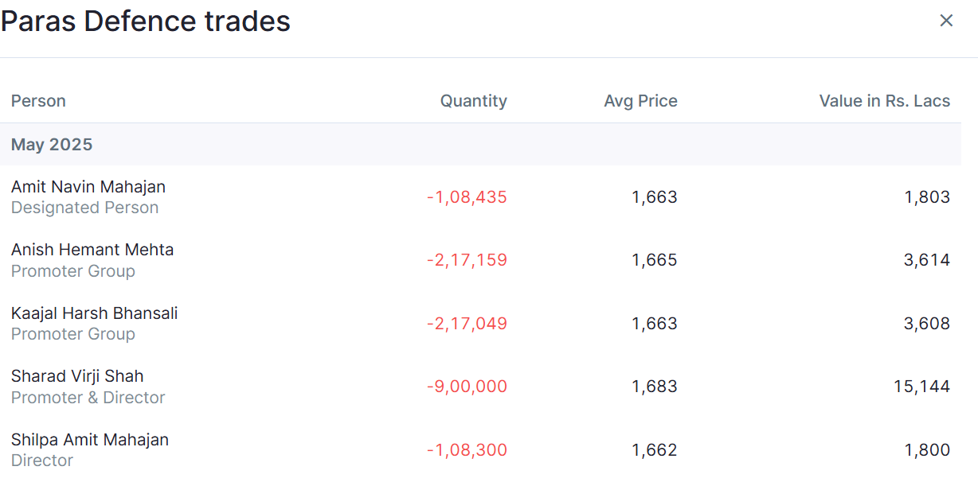The image size is (978, 482).
Task: Click the value 3,614 in lacs
Action: tap(927, 260)
